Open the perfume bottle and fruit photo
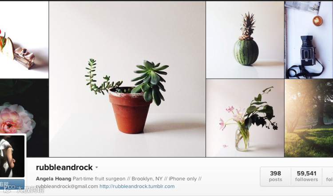 click(24, 40)
